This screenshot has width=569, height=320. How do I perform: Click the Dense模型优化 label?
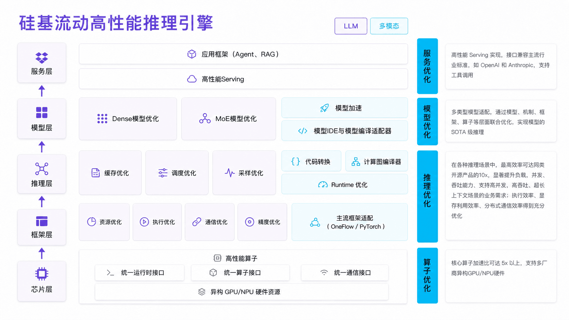point(135,119)
